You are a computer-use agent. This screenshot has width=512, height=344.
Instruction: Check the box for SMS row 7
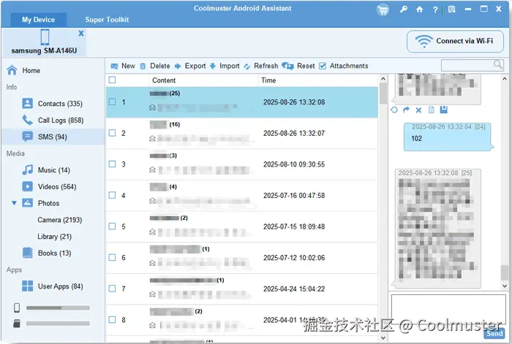[112, 288]
